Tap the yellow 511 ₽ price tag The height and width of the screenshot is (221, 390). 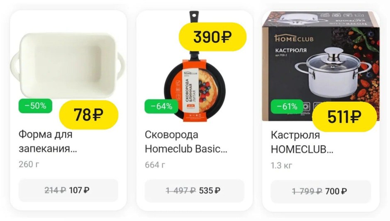tap(344, 117)
